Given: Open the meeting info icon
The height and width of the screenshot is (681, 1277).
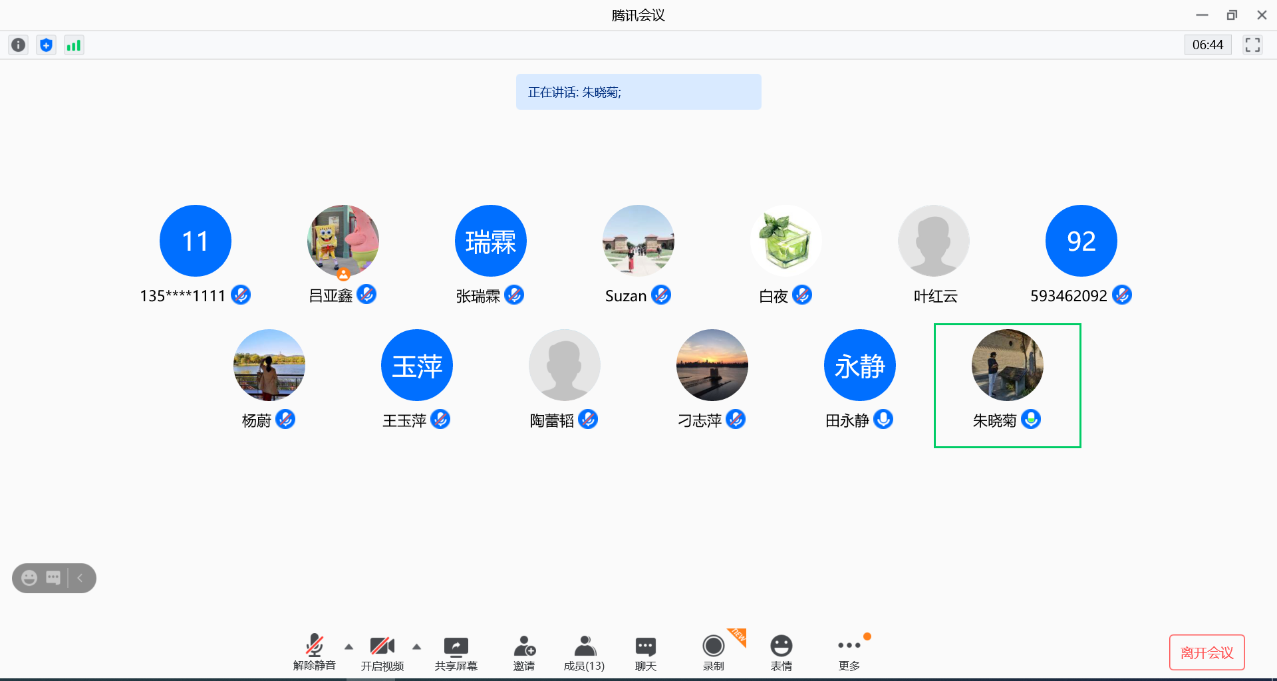Looking at the screenshot, I should (x=19, y=45).
